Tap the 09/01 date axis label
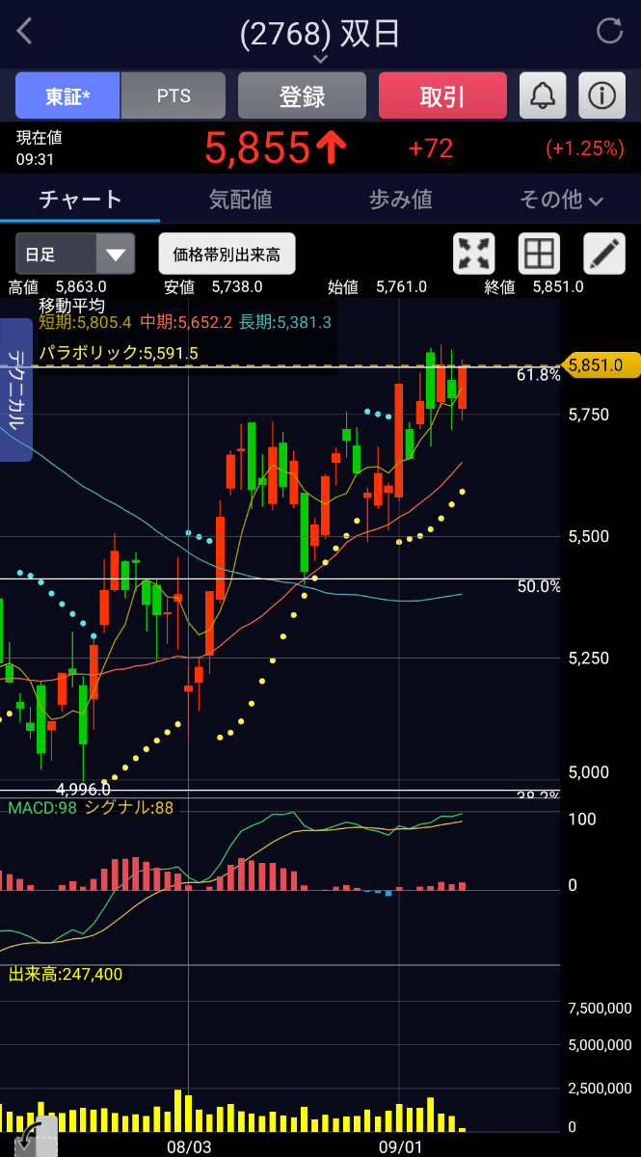Image resolution: width=641 pixels, height=1157 pixels. (400, 1147)
